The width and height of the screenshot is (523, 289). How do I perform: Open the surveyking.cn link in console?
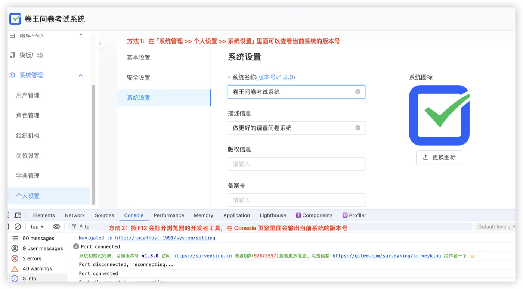pos(202,256)
